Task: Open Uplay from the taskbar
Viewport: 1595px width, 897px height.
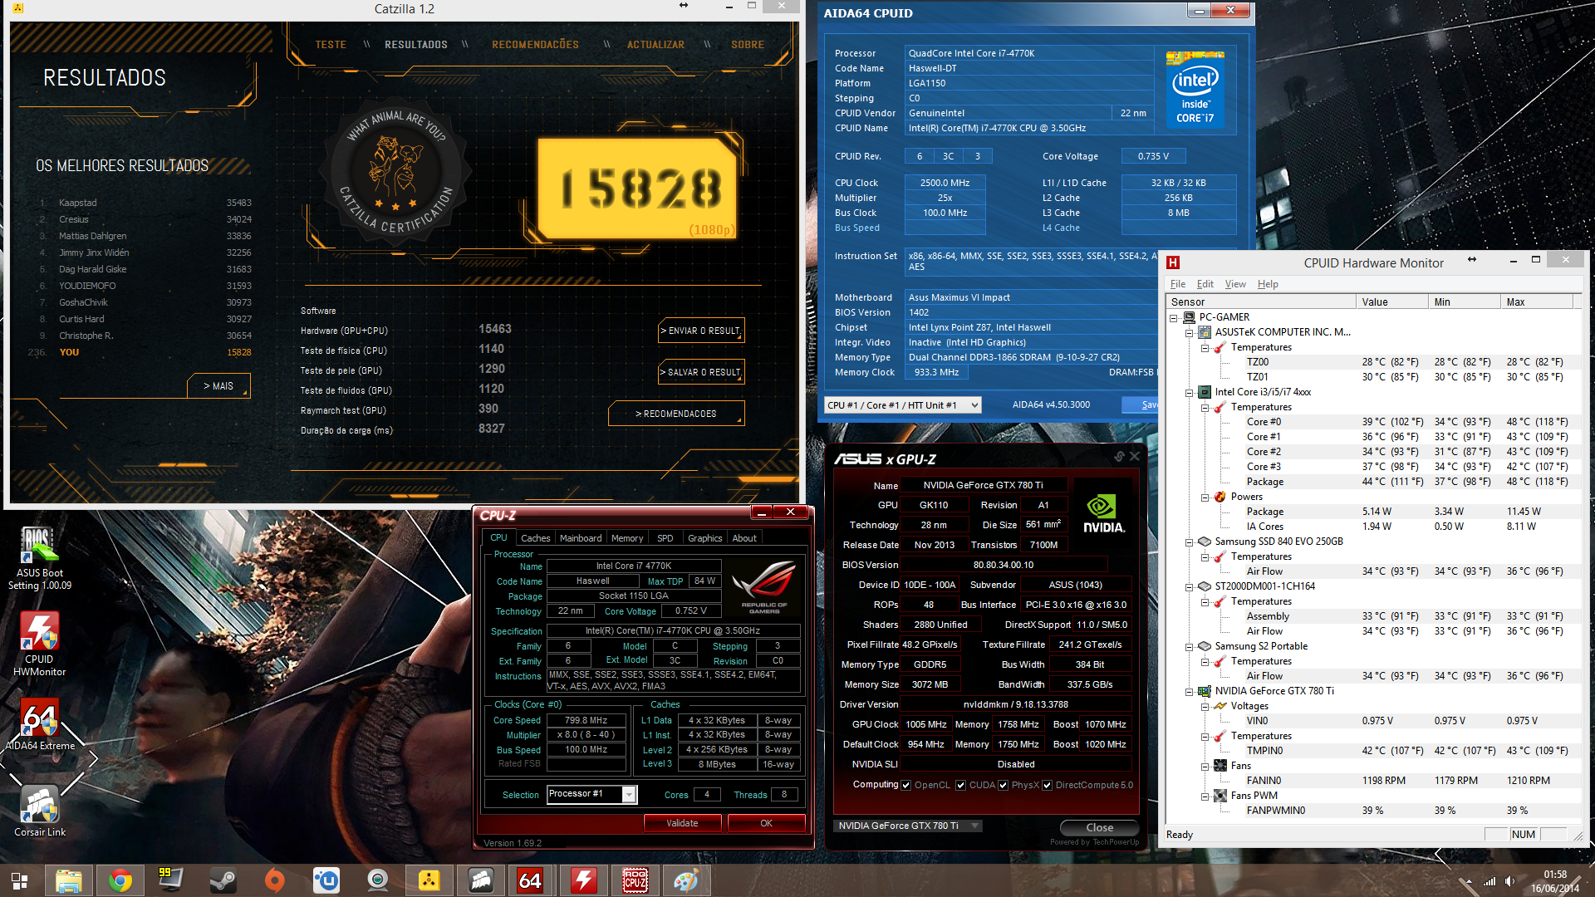Action: 326,880
